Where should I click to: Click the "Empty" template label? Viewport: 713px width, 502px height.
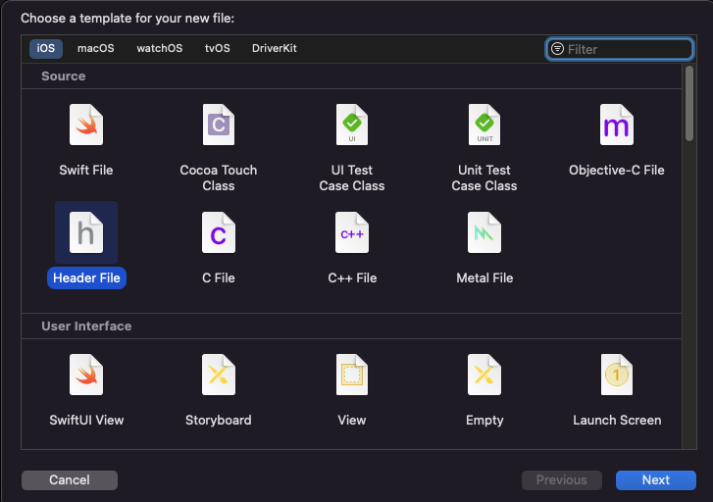[484, 421]
